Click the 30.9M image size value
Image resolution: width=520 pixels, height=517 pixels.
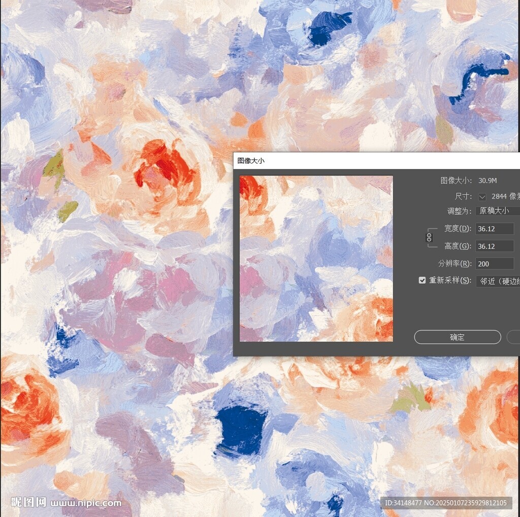click(x=487, y=181)
